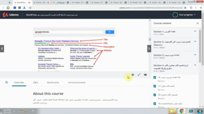Viewport: 204px width, 114px height.
Task: Select the Announcements tab
Action: tap(77, 82)
